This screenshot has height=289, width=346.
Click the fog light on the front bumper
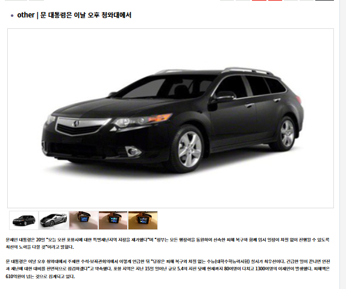coord(133,151)
